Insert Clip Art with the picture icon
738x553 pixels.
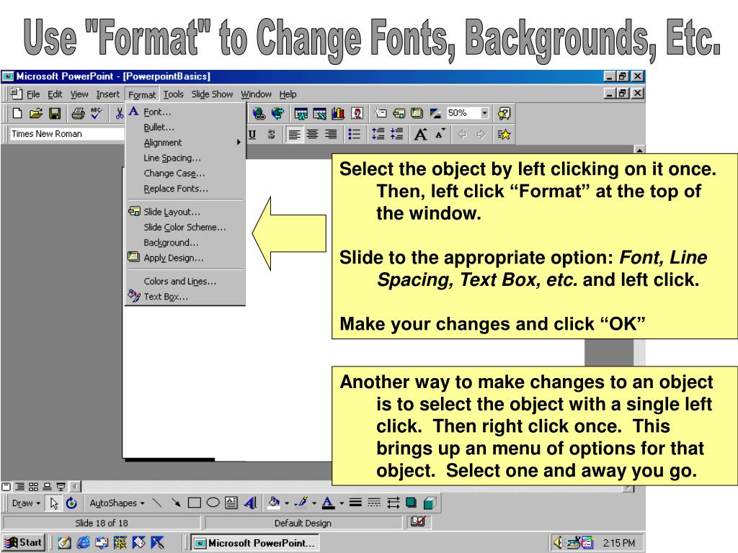tap(357, 113)
